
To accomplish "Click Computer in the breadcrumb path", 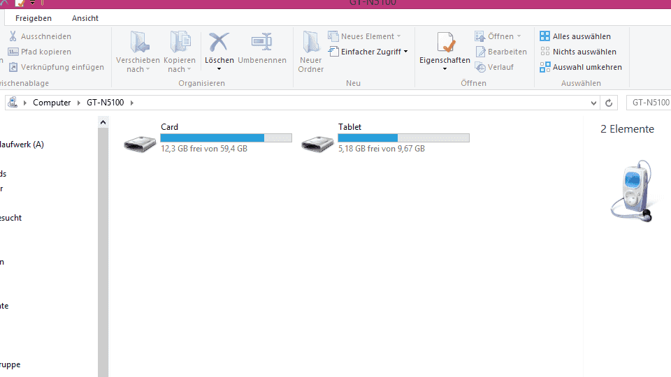I will (x=52, y=103).
